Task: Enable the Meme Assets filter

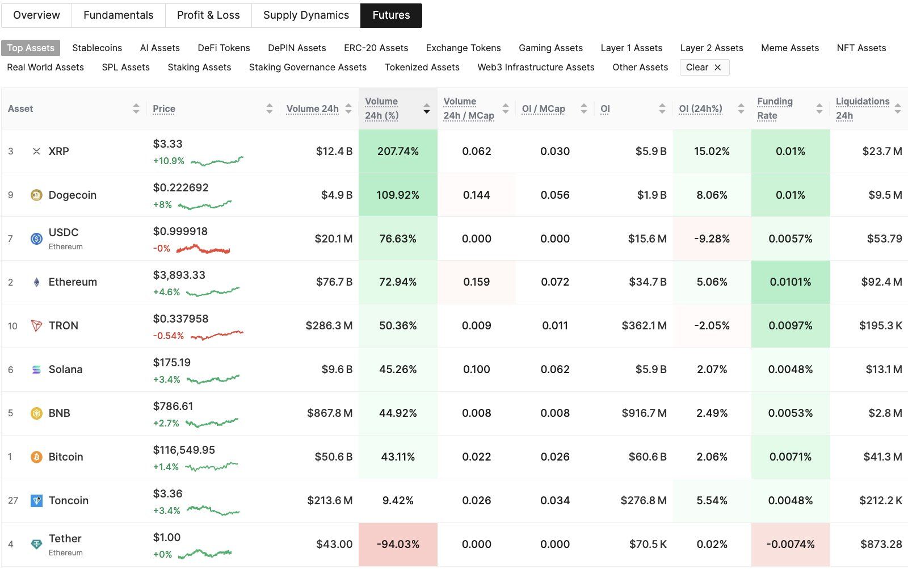Action: (x=789, y=48)
